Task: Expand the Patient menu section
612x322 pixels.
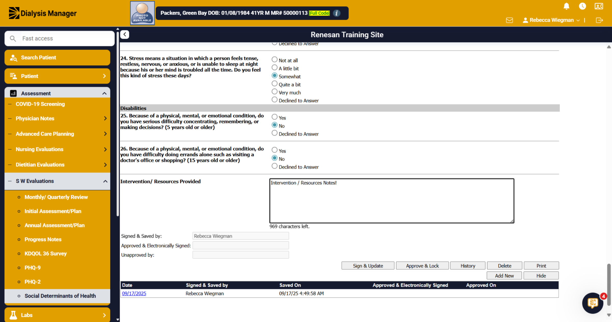Action: tap(57, 76)
